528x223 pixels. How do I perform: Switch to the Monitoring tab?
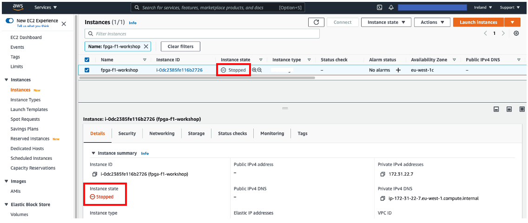click(x=272, y=133)
